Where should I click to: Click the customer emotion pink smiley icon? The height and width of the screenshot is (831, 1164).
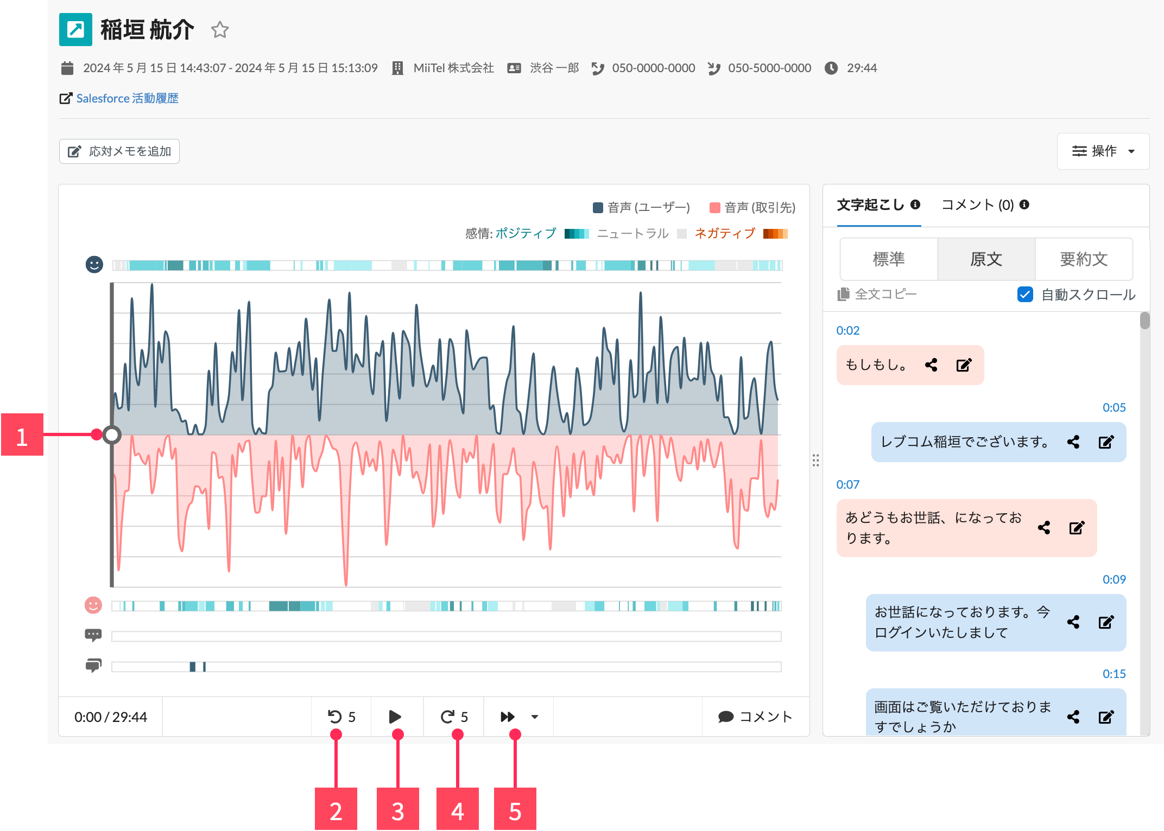pos(93,605)
